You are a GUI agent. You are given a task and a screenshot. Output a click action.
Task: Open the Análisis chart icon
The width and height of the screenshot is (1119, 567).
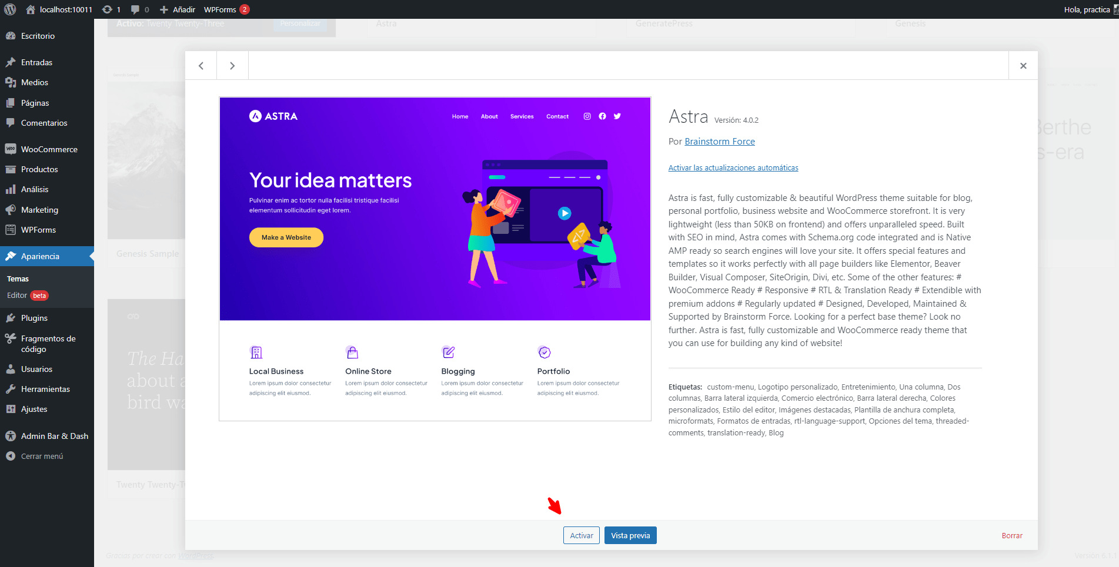pyautogui.click(x=11, y=189)
